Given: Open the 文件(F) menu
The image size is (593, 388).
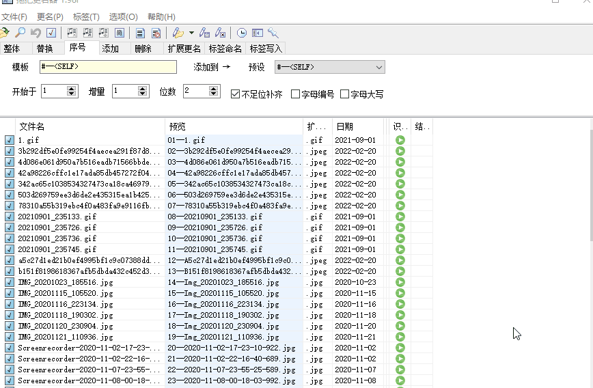Looking at the screenshot, I should 14,17.
